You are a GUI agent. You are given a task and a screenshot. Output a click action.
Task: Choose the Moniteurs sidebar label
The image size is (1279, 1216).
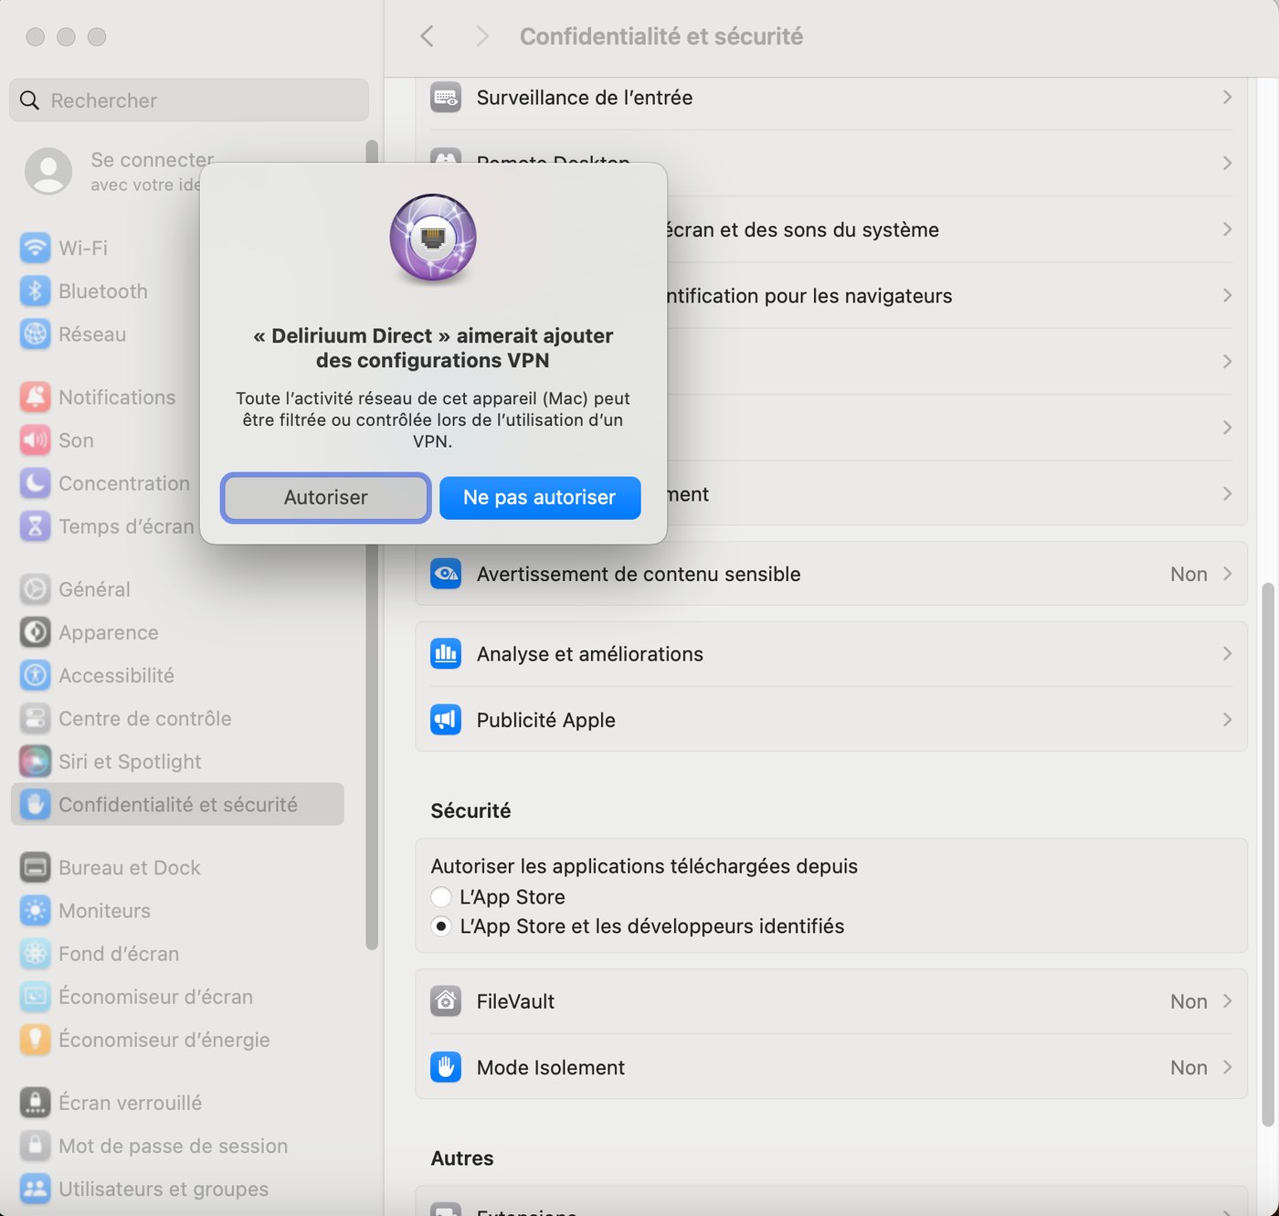click(104, 911)
